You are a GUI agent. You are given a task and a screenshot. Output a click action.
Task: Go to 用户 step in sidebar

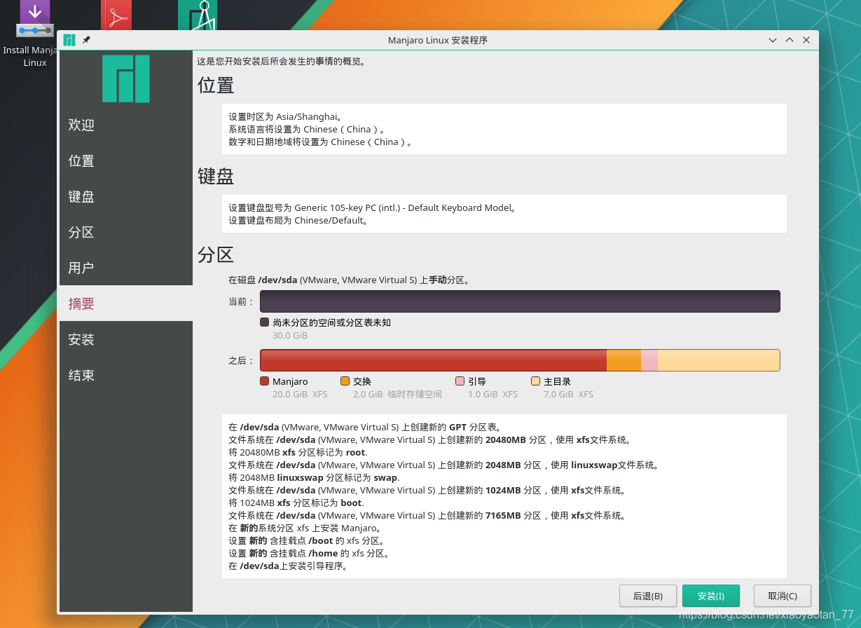126,268
